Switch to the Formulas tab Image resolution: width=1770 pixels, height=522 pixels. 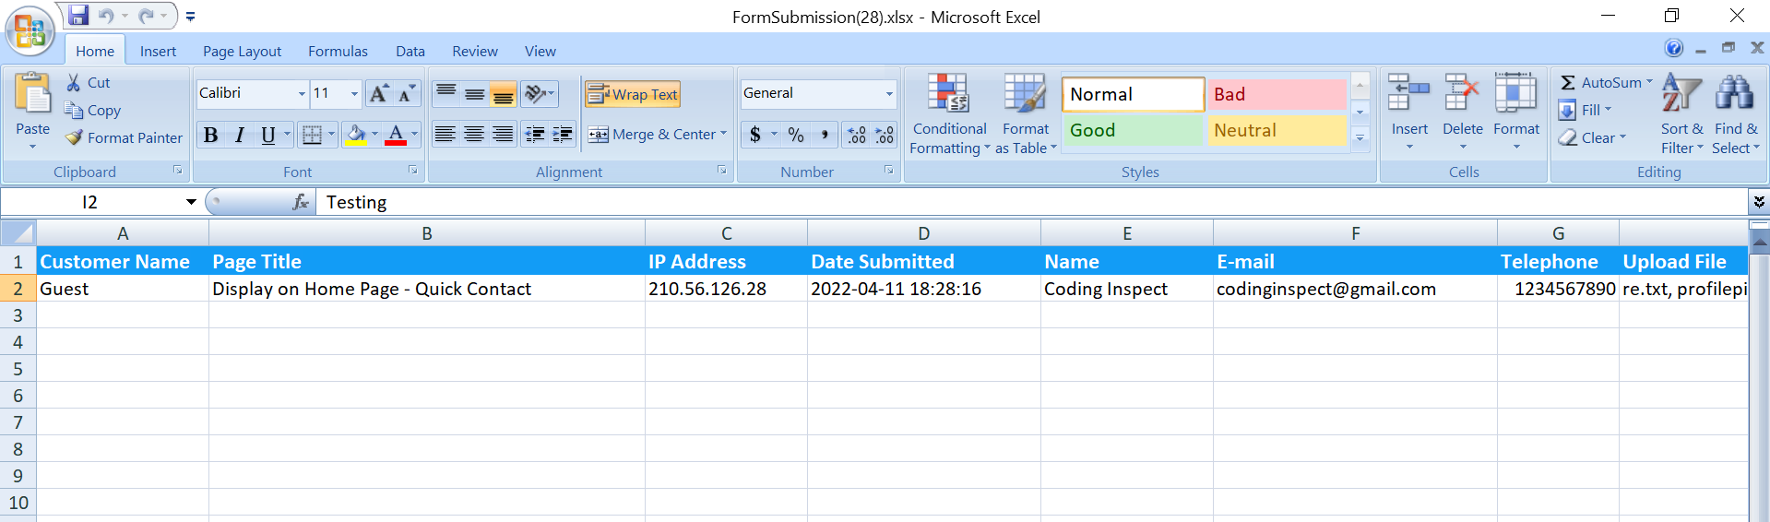click(338, 52)
